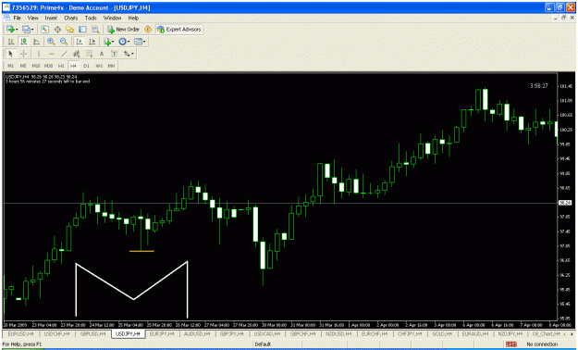Open the Indicators list dropdown
The height and width of the screenshot is (350, 578).
coord(109,42)
